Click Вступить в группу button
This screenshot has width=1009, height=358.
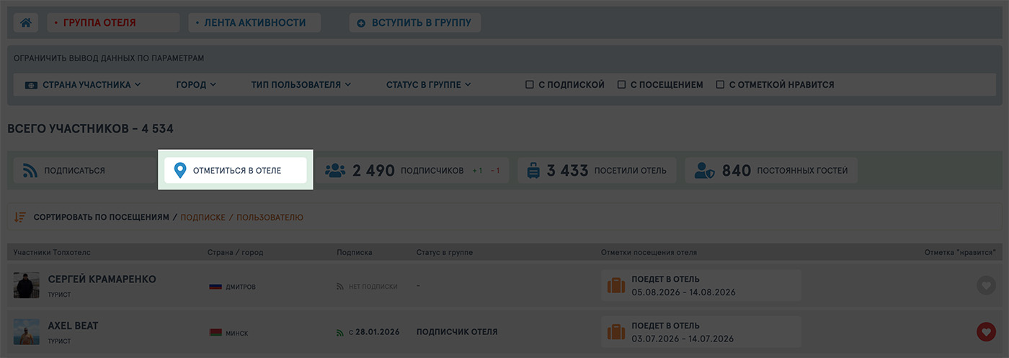(x=415, y=23)
